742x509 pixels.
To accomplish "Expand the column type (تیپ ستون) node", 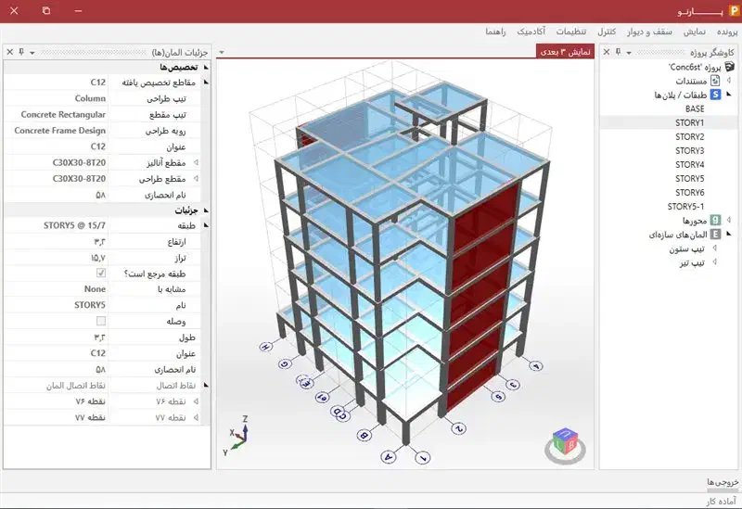I will click(x=715, y=248).
